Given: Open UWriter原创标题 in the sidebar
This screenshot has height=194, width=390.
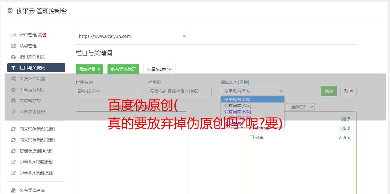Looking at the screenshot, I should [36, 173].
